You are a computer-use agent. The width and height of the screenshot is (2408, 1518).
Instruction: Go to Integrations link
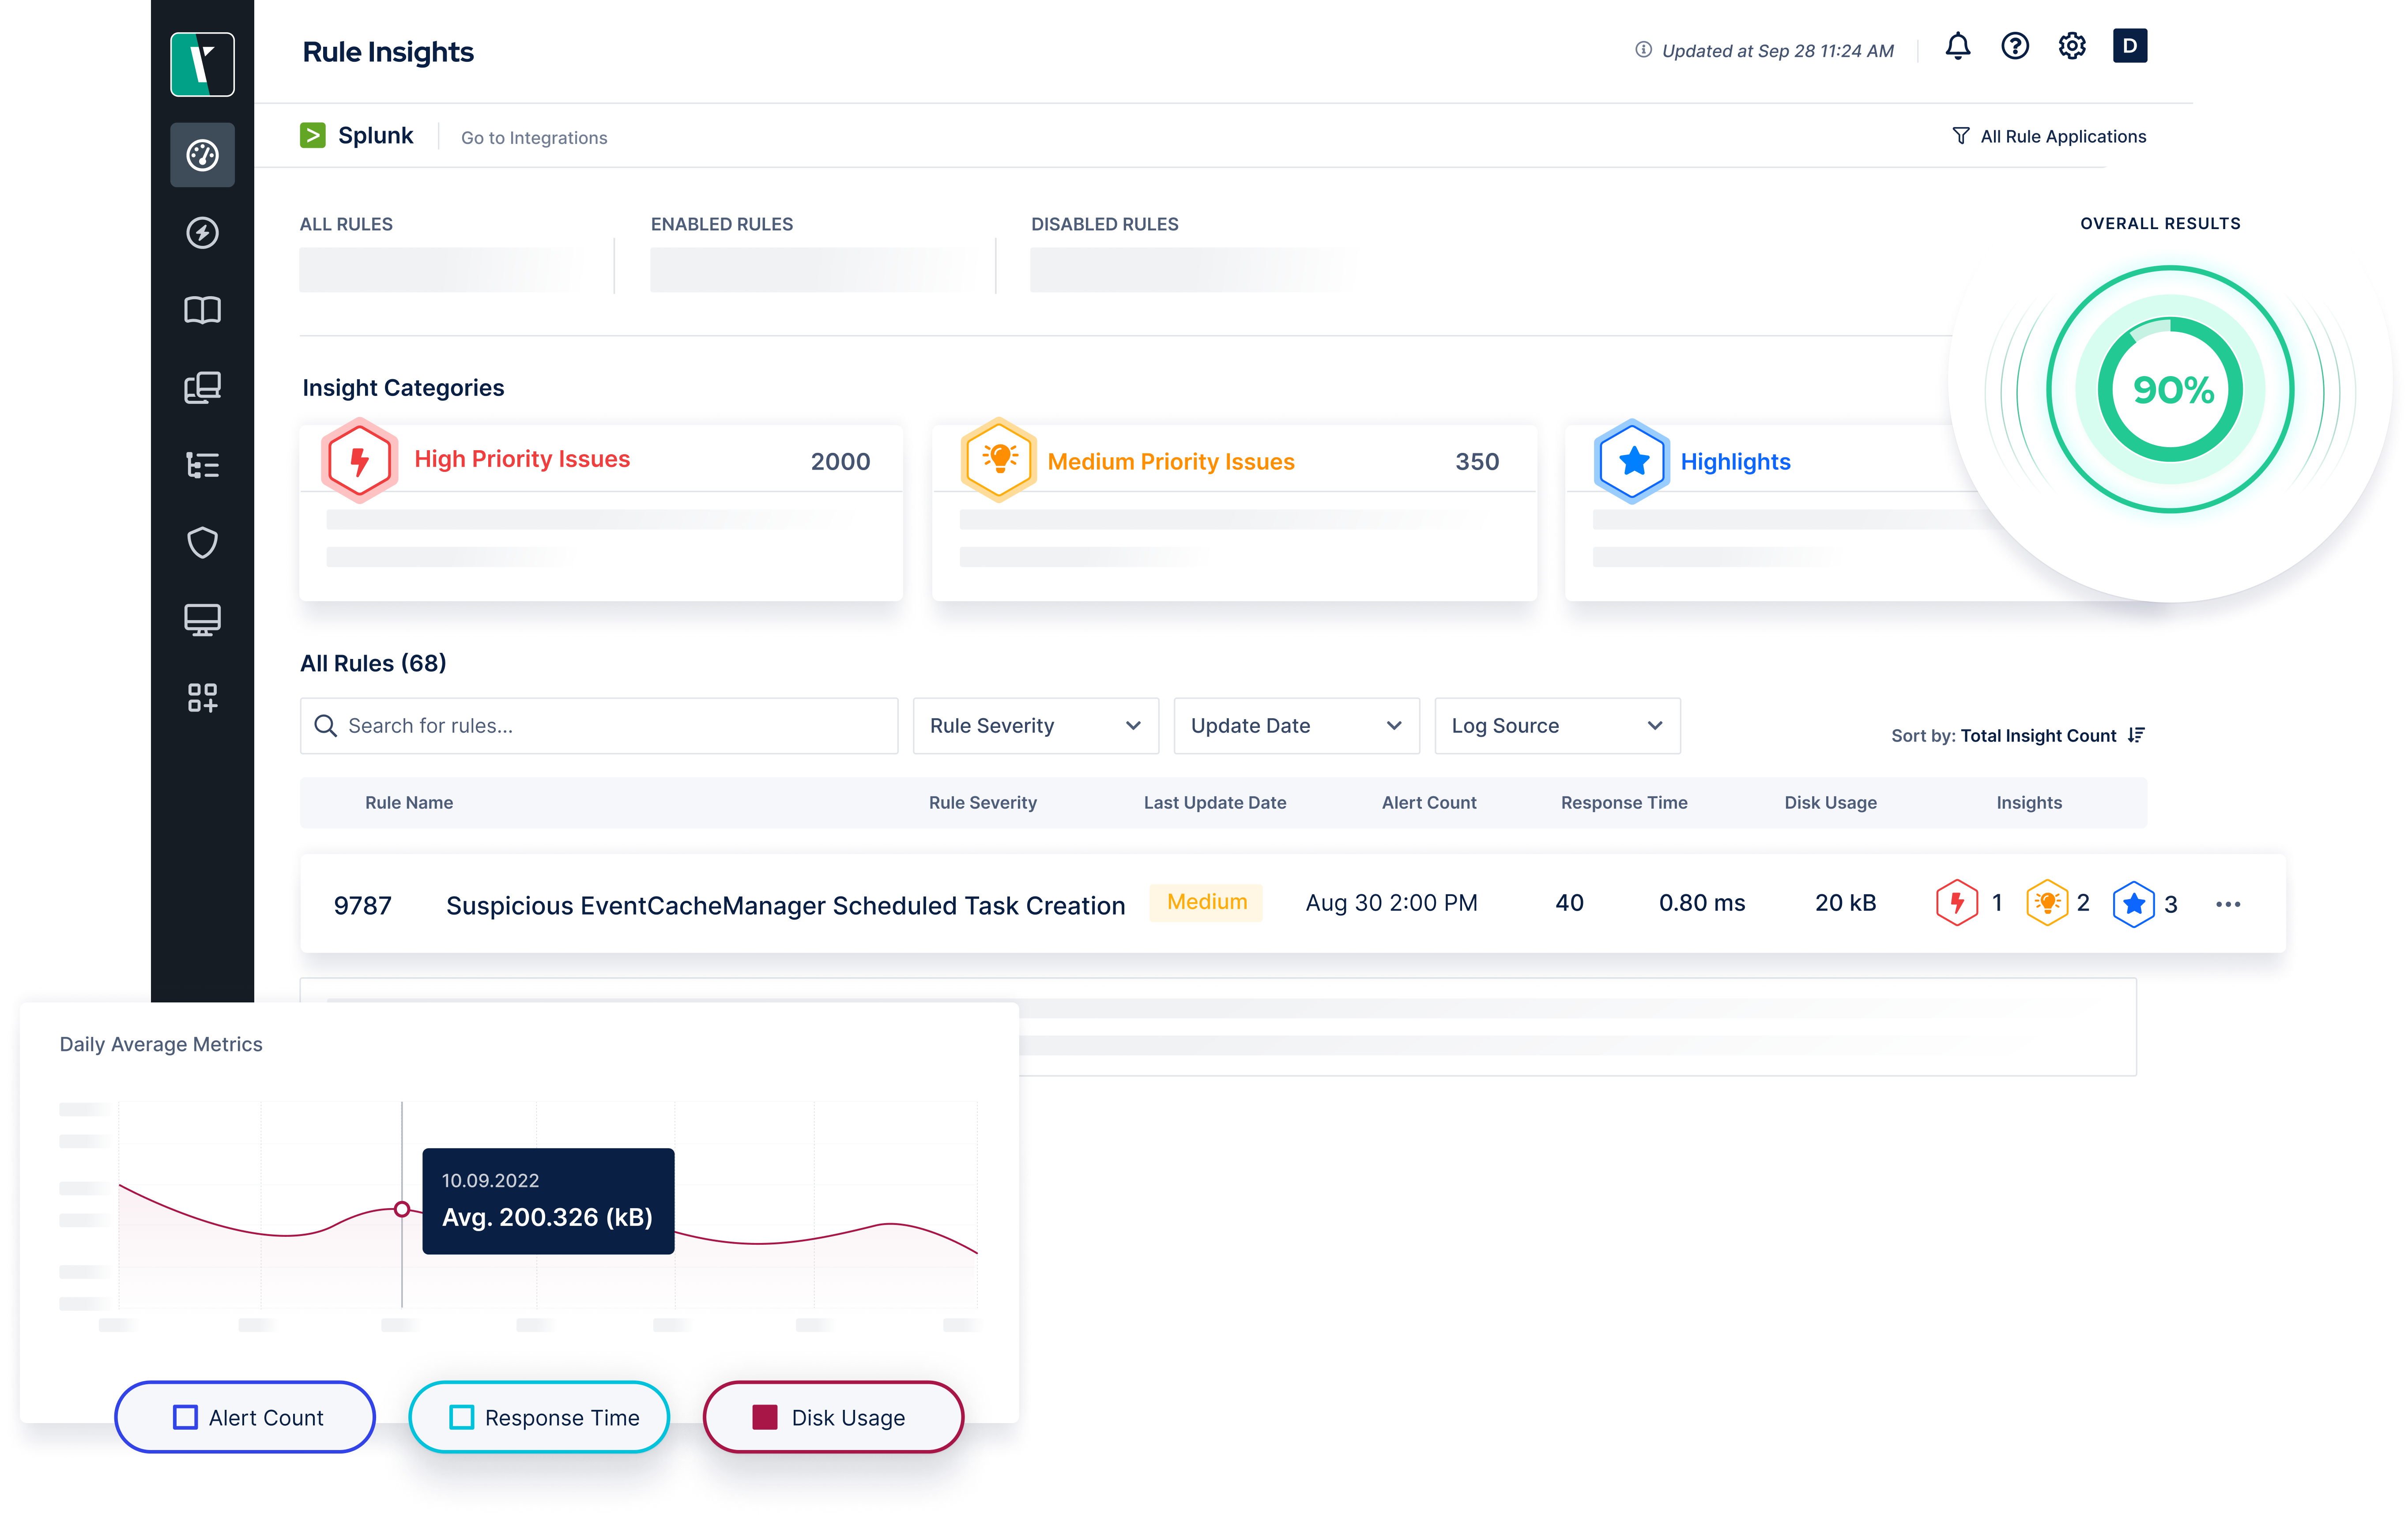pos(534,138)
